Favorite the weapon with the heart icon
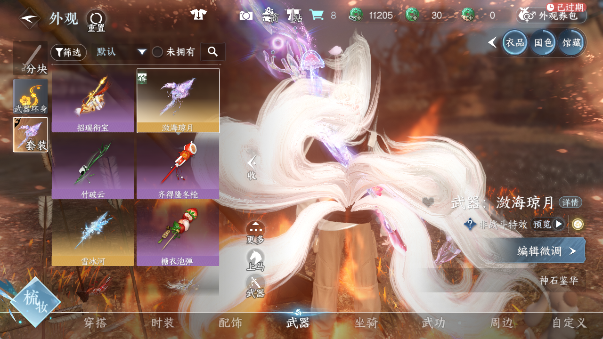This screenshot has height=339, width=603. pos(428,202)
